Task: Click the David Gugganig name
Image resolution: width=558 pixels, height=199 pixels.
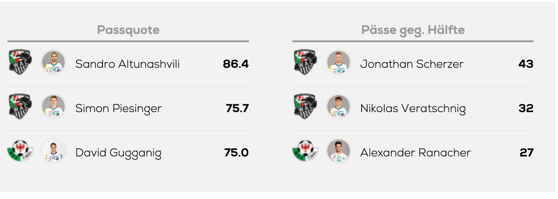Action: pos(119,153)
